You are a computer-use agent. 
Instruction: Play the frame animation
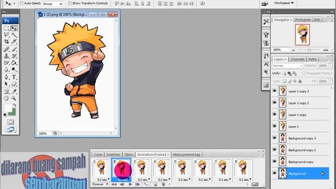click(130, 184)
